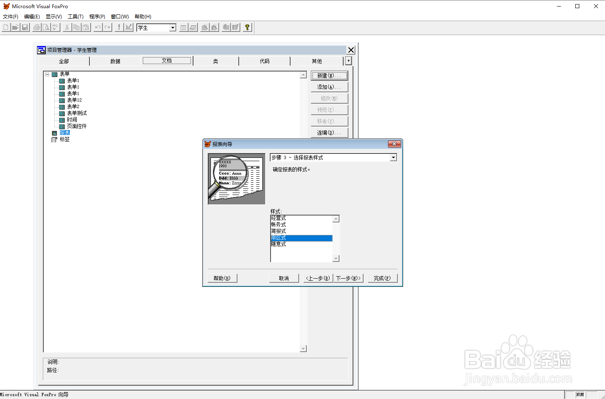The width and height of the screenshot is (605, 399).
Task: Select 页面控件 in the project tree
Action: (x=77, y=126)
